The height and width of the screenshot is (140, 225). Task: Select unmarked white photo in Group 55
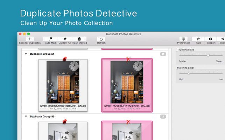coord(63,131)
